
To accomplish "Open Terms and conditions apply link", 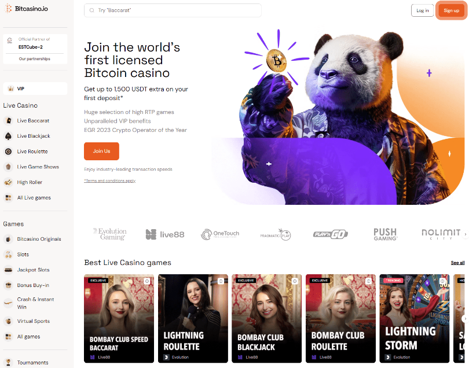I will tap(110, 181).
